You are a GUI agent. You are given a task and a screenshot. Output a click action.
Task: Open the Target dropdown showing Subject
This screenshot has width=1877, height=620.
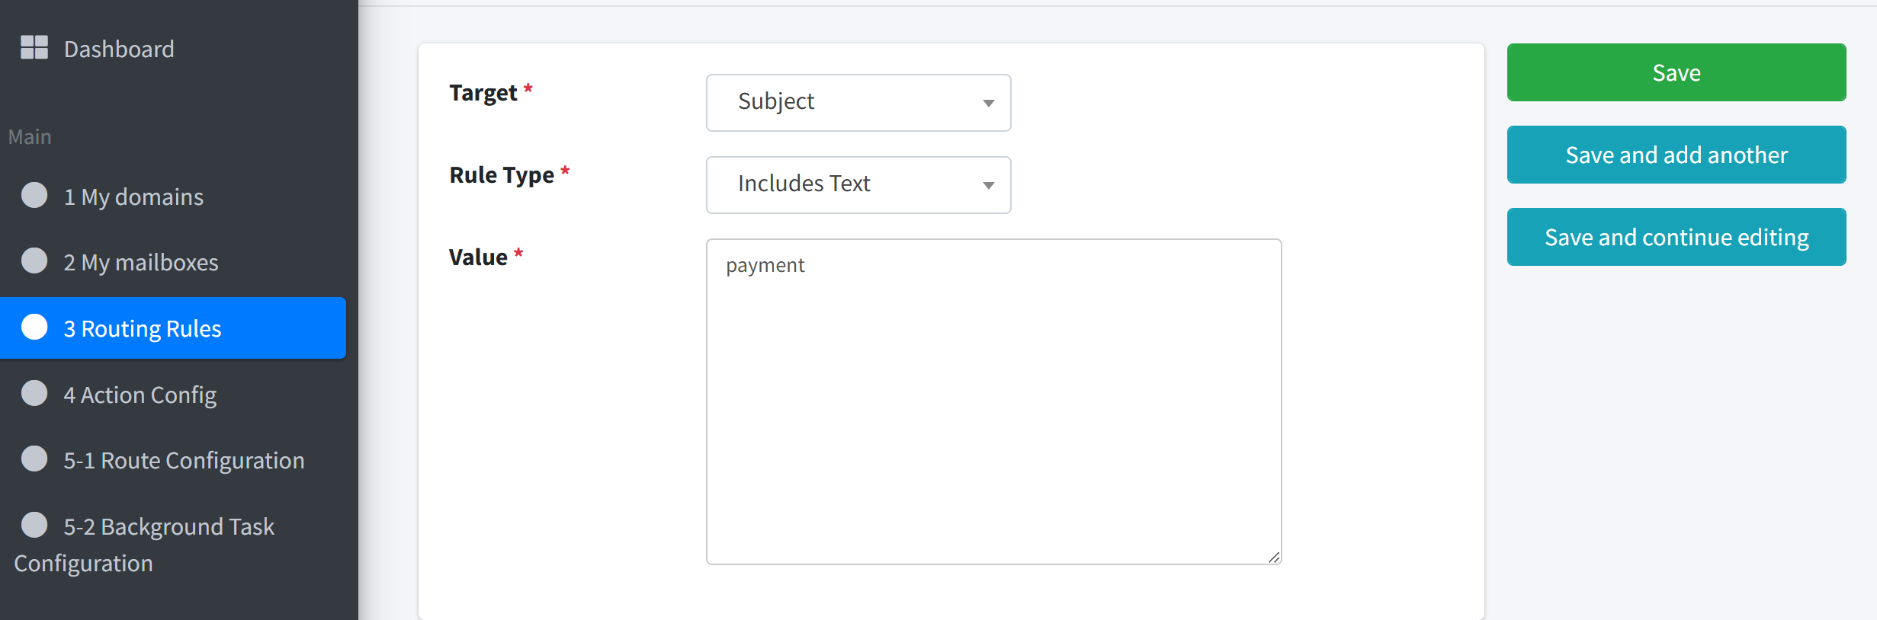point(858,103)
